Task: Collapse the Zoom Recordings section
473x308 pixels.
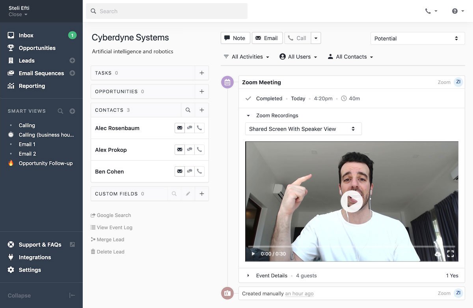Action: pyautogui.click(x=248, y=116)
